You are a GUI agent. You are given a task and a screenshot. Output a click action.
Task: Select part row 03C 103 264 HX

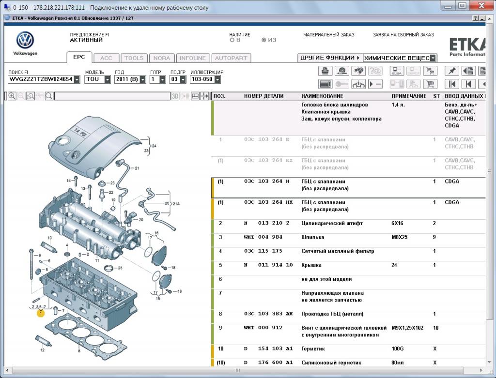pos(348,209)
